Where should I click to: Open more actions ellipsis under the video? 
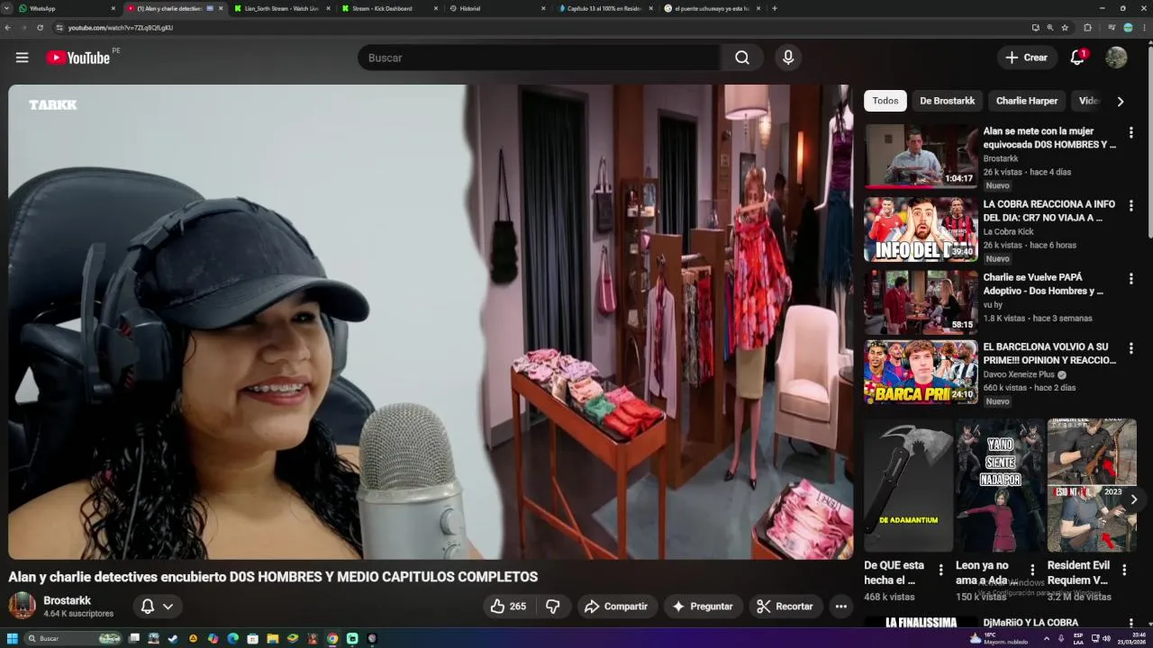click(x=840, y=607)
